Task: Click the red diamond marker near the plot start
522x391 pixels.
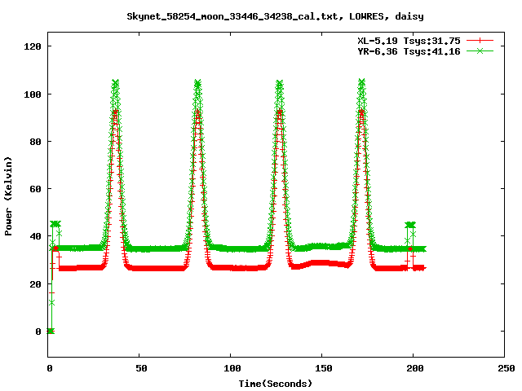Action: (x=55, y=248)
